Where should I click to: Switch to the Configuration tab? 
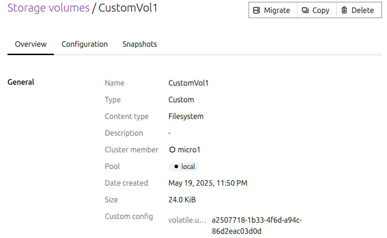(x=85, y=44)
